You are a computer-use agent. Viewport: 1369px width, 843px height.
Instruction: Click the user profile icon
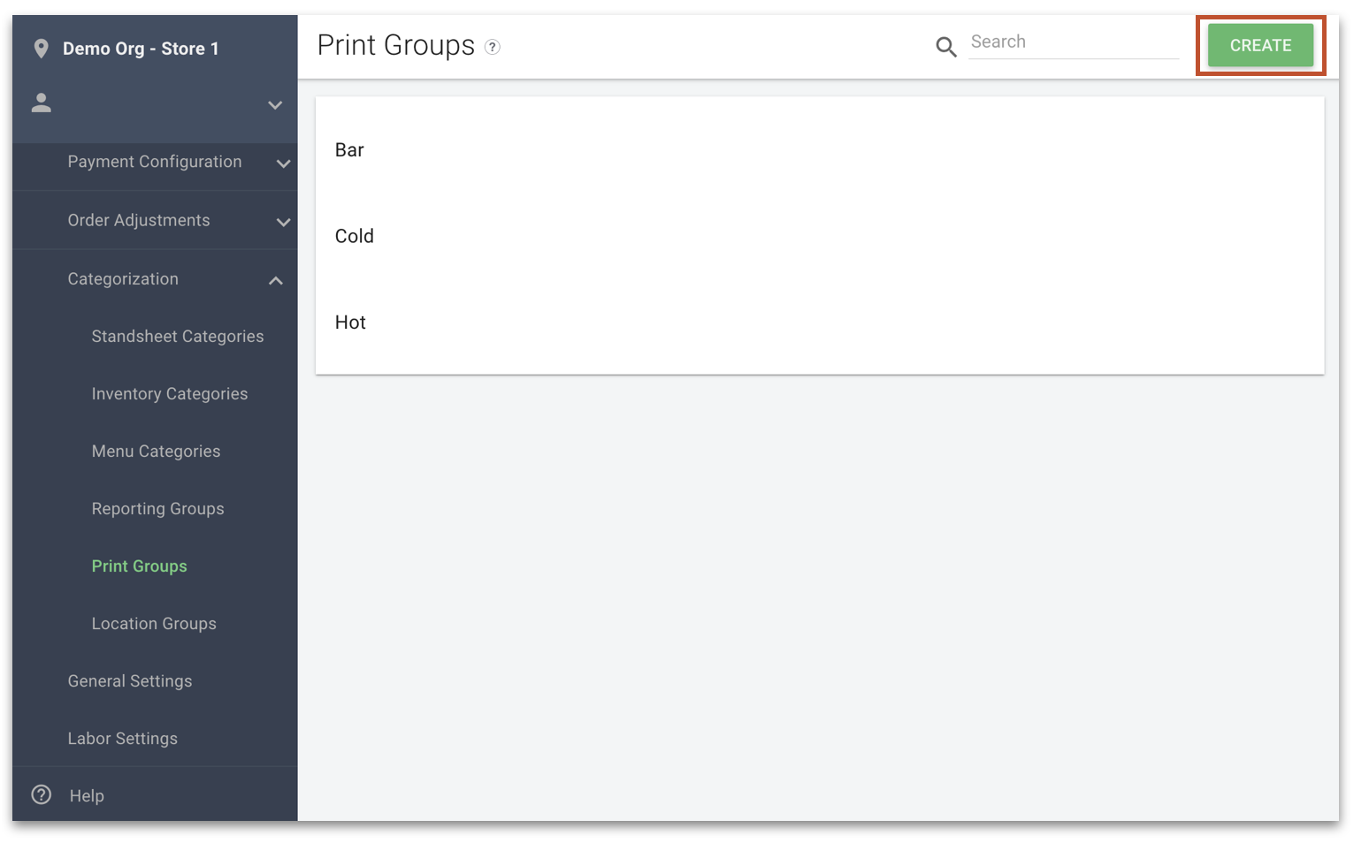pos(41,103)
